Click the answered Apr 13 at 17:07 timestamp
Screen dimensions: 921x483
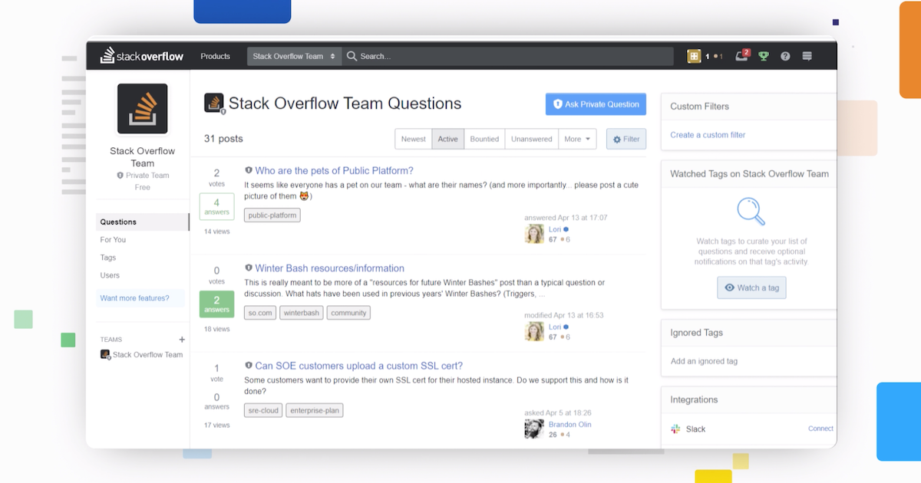coord(566,218)
